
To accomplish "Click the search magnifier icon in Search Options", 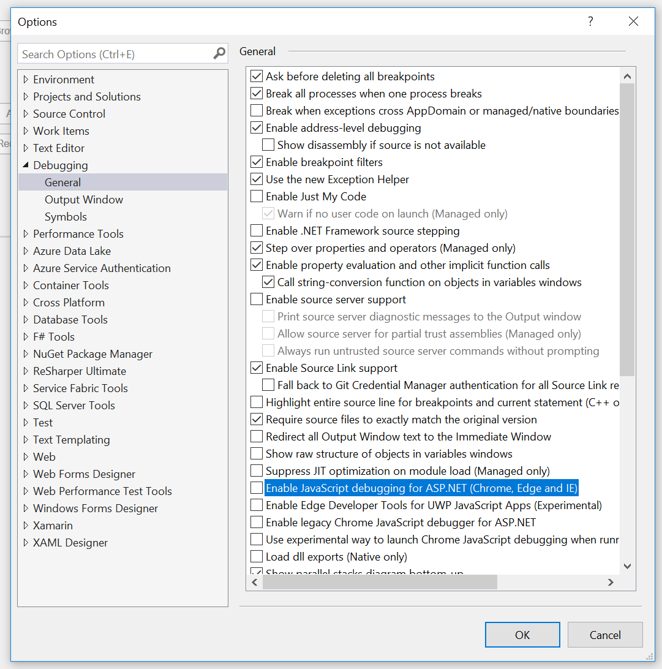I will pos(219,54).
